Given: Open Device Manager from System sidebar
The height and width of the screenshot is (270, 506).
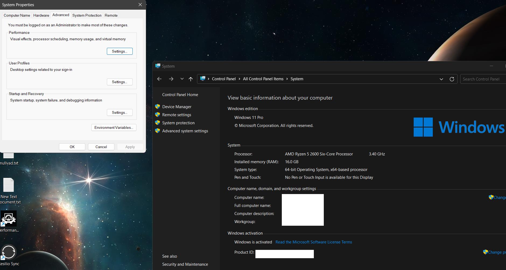Looking at the screenshot, I should (177, 107).
